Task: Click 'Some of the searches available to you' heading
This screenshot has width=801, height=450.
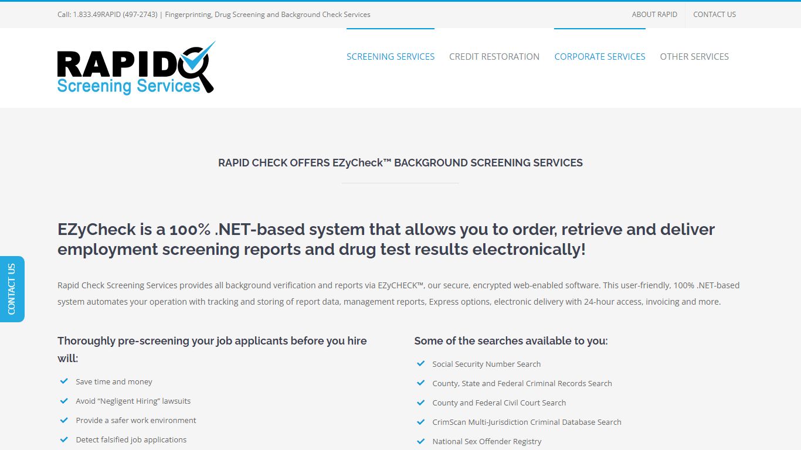Action: click(x=511, y=340)
